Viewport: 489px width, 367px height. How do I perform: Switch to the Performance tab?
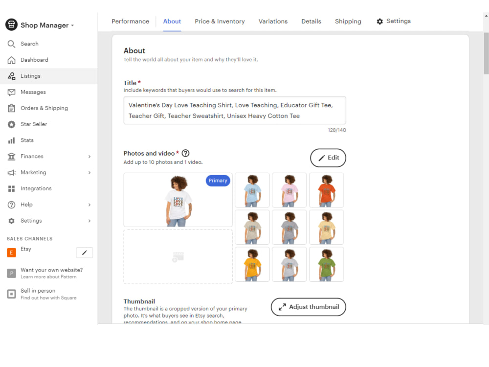(131, 22)
